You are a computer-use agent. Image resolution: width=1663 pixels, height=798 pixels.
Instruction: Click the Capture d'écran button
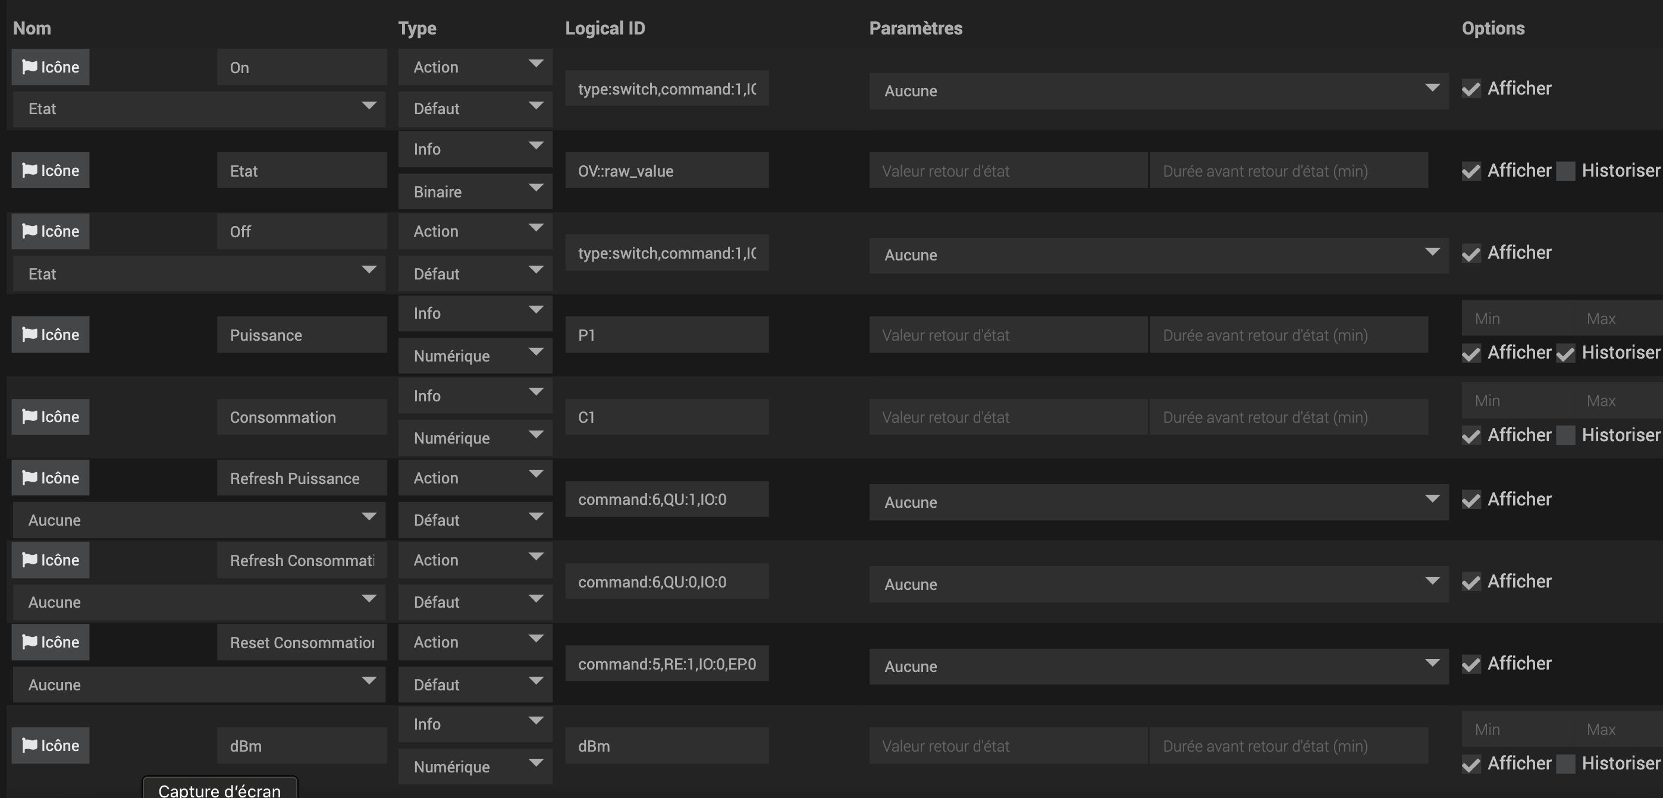click(x=219, y=789)
